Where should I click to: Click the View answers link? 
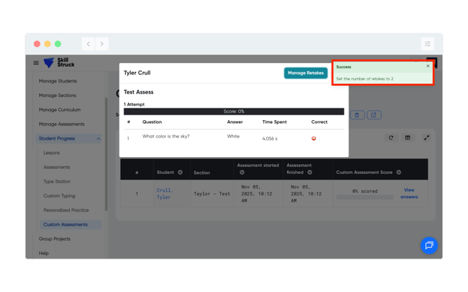[x=409, y=194]
